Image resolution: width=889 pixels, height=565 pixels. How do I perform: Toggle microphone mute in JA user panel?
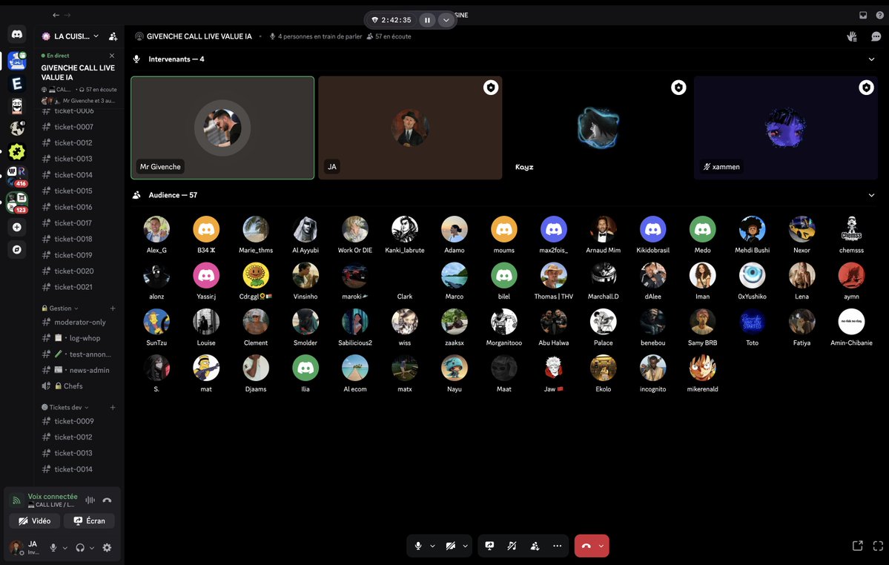(53, 547)
